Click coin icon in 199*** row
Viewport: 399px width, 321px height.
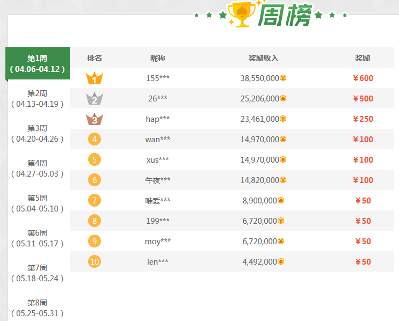(x=281, y=221)
